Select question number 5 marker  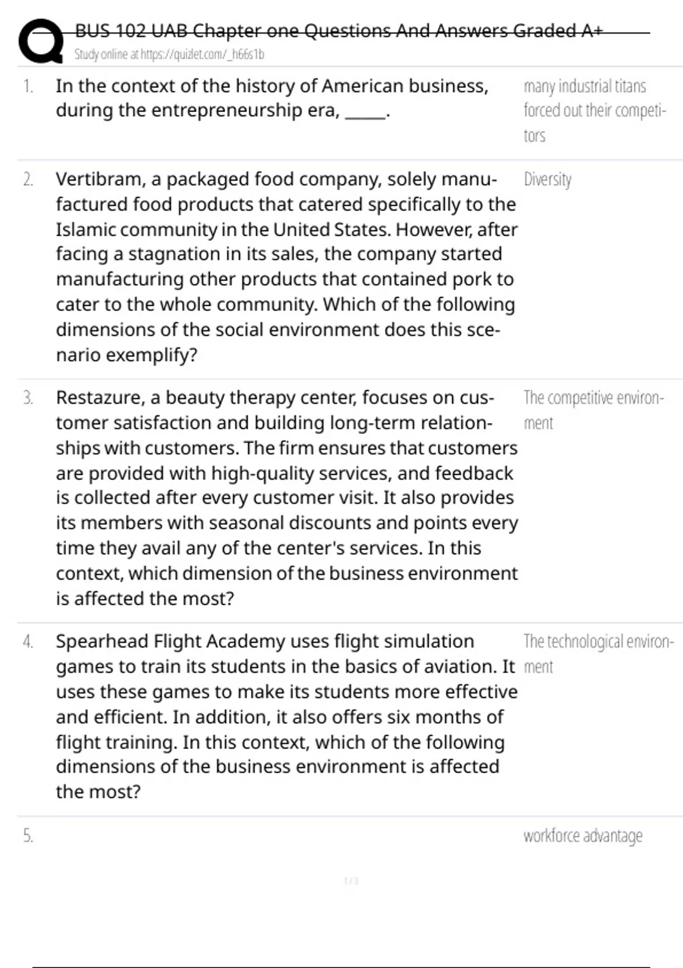pos(28,836)
